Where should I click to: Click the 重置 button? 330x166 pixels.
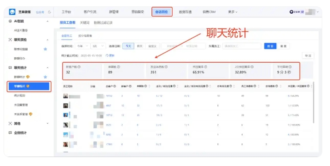pyautogui.click(x=283, y=46)
